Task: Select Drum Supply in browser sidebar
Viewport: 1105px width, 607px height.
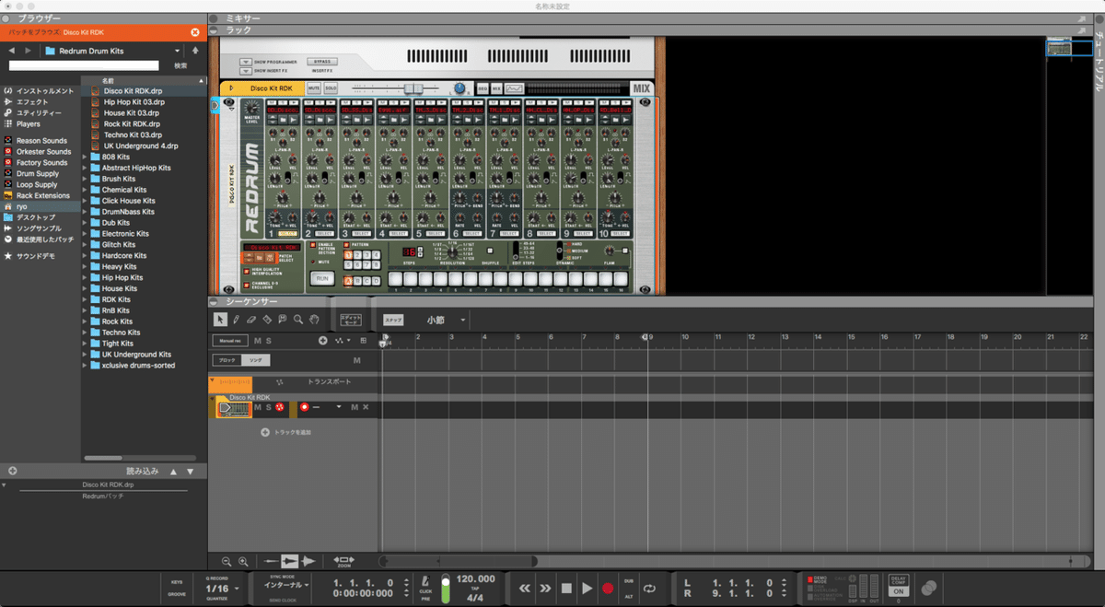Action: [37, 173]
